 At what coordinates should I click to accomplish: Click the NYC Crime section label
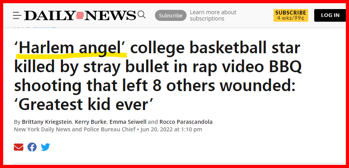[35, 27]
